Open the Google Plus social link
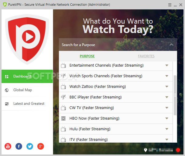 click(41, 146)
